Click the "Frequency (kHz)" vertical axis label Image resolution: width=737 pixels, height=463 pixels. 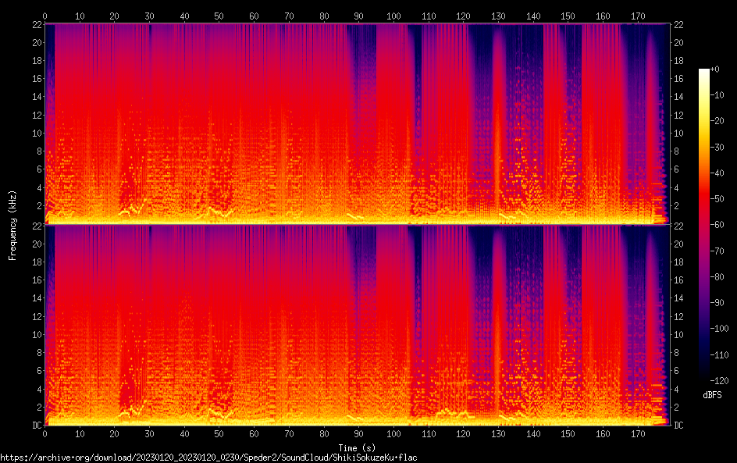(x=12, y=225)
